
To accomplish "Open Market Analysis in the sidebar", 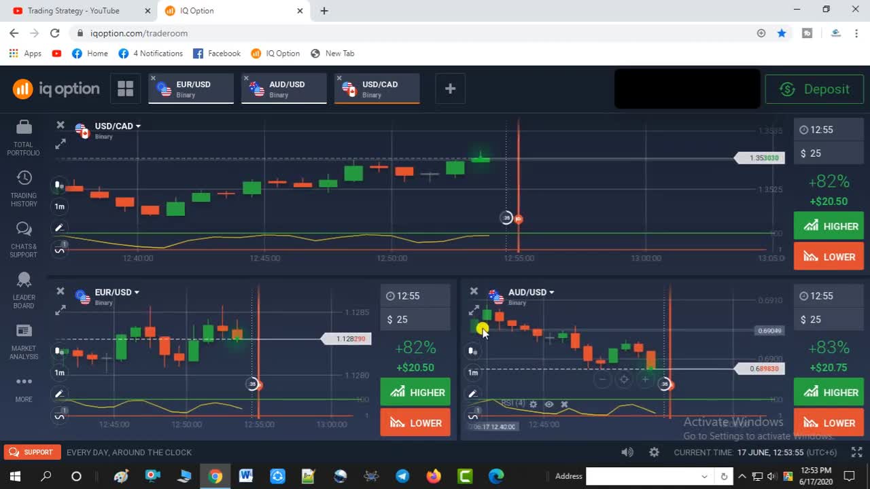I will 24,341.
